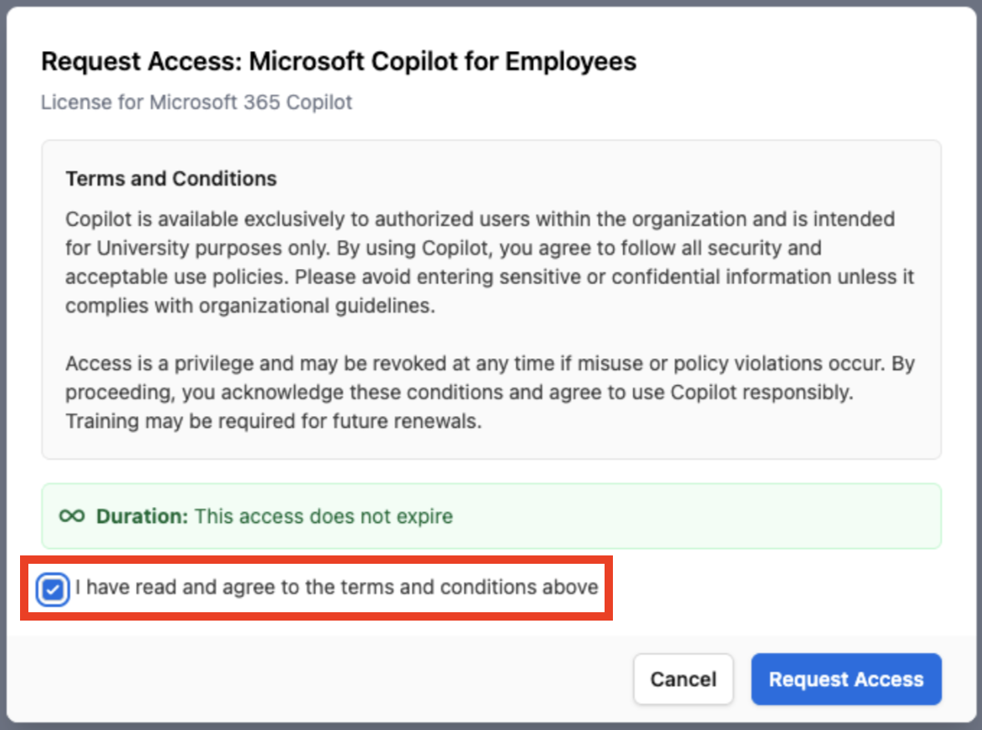Viewport: 982px width, 730px height.
Task: Click the paragraph starting "Copilot is available exclusively"
Action: point(480,261)
